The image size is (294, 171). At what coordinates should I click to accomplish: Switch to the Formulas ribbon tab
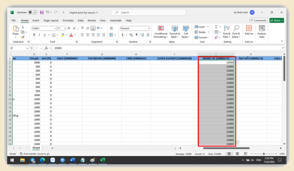(x=68, y=20)
